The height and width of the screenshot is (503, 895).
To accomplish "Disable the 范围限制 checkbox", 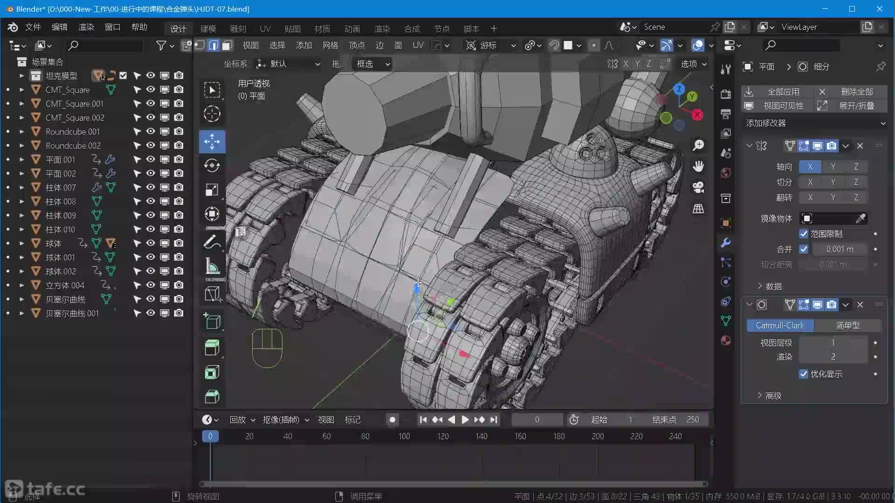I will click(x=804, y=234).
